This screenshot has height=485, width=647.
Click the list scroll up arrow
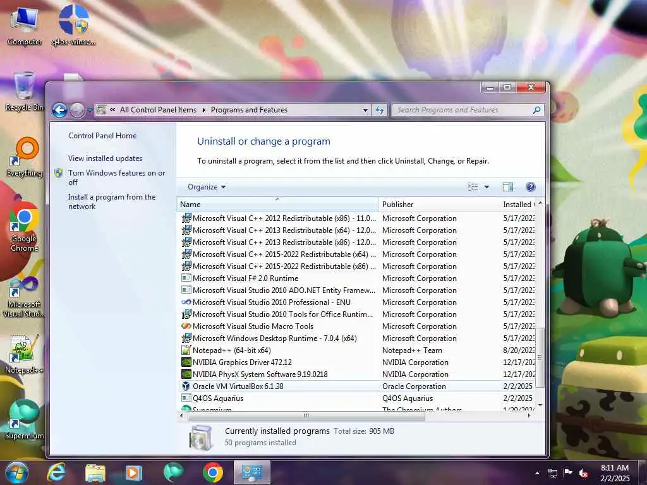coord(540,203)
